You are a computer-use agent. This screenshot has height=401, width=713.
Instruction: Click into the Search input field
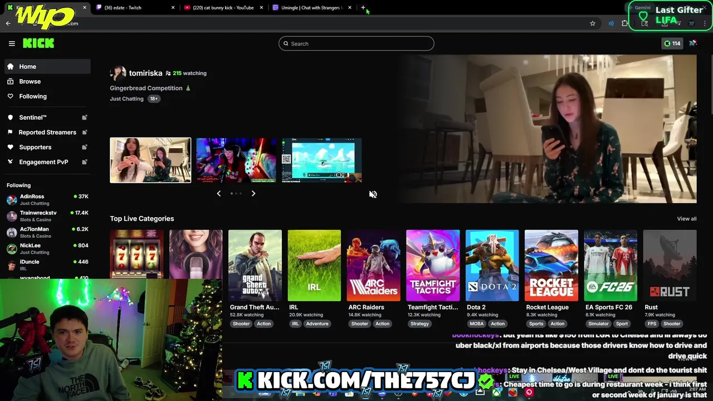click(x=356, y=43)
